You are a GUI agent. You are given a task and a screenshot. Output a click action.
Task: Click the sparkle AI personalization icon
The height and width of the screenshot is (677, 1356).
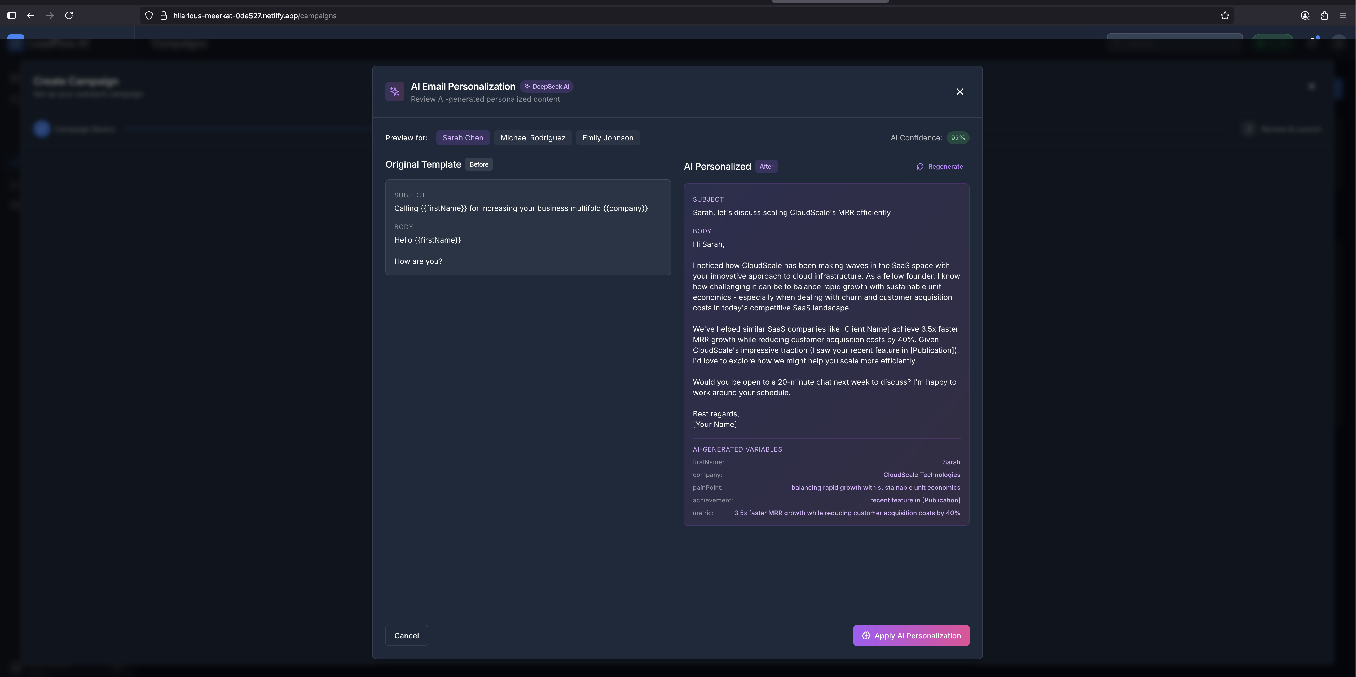(395, 92)
